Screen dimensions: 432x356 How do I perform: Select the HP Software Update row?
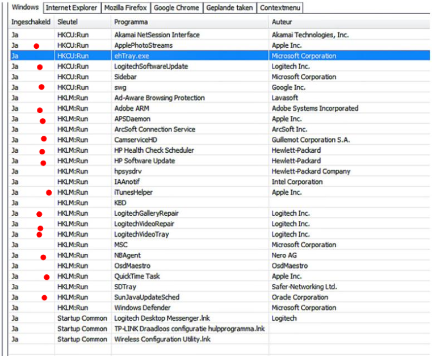pyautogui.click(x=220, y=161)
